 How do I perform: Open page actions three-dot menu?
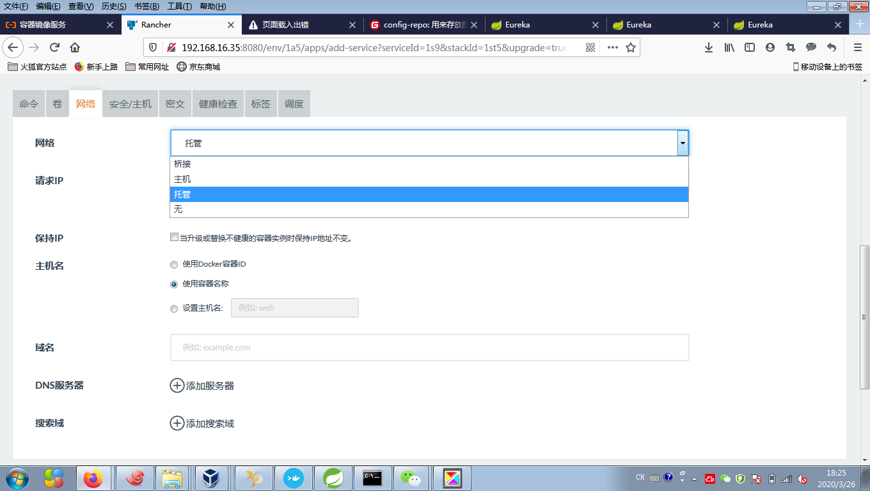pos(612,47)
